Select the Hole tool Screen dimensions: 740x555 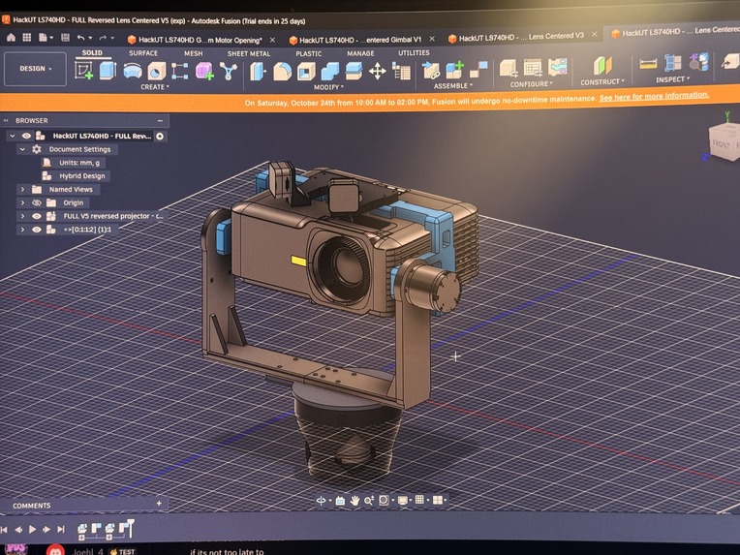pos(156,72)
